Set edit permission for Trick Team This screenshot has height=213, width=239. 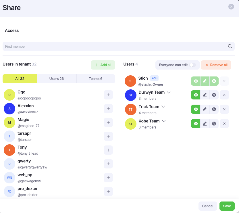(x=205, y=109)
